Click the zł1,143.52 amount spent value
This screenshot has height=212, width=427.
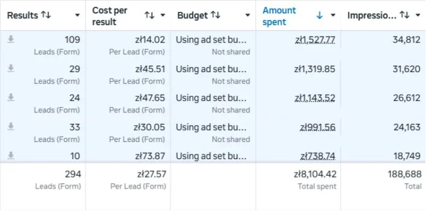(x=315, y=98)
